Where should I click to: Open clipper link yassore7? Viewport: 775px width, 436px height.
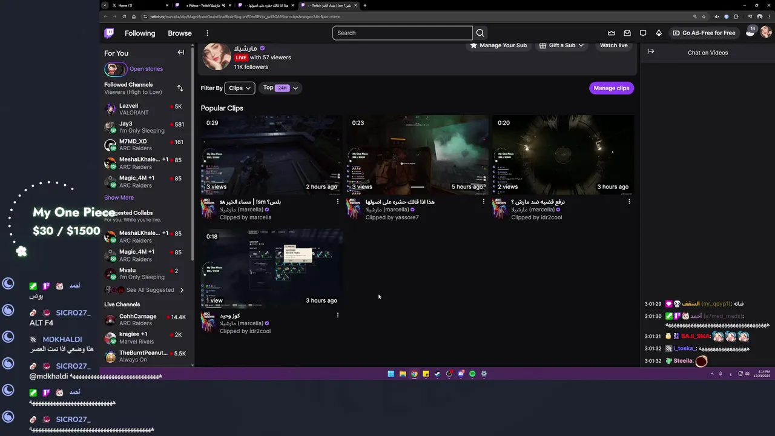[406, 217]
